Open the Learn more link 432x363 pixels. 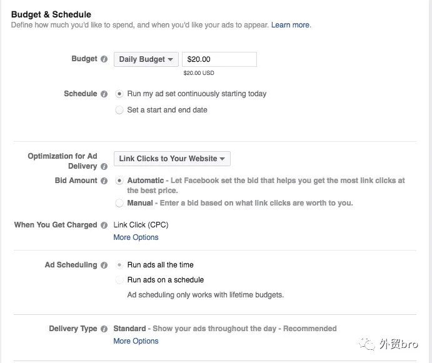pos(291,25)
